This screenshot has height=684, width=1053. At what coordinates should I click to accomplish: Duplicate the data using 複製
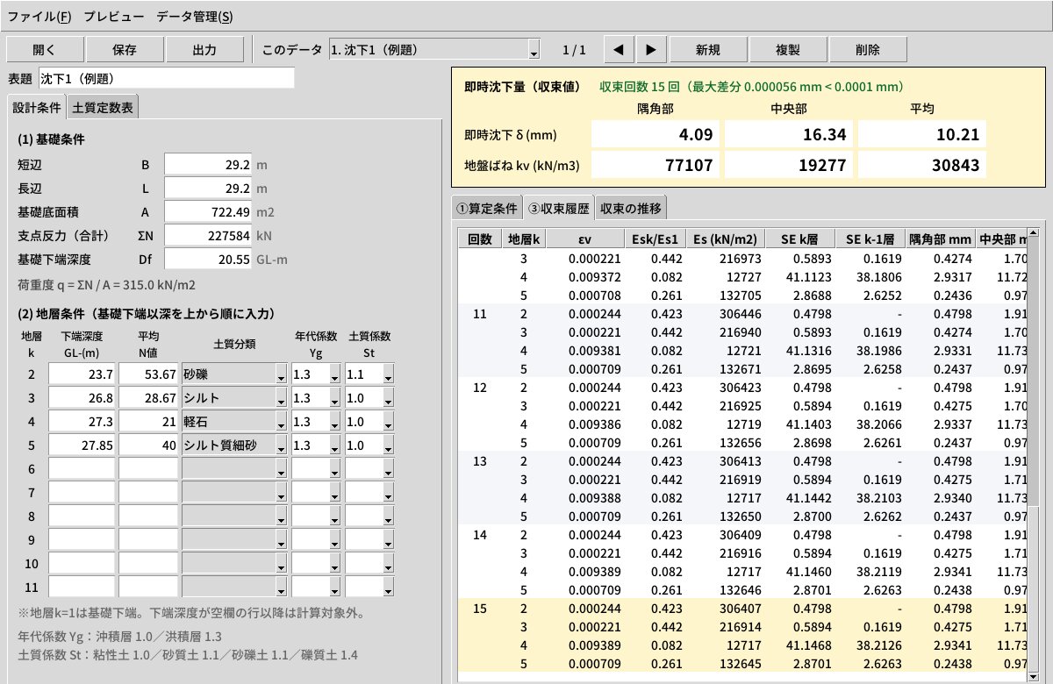pos(788,50)
